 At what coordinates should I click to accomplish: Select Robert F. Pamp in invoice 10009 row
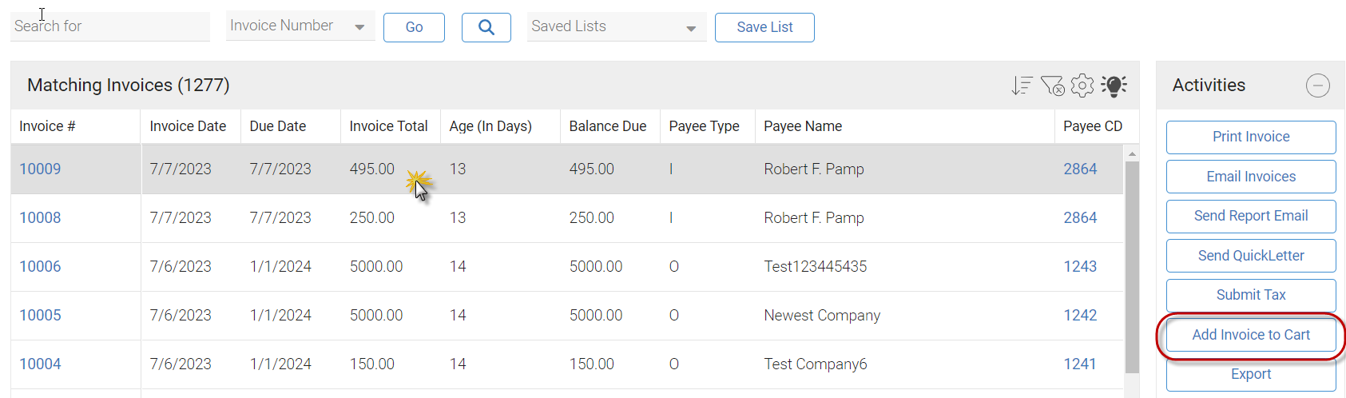(814, 169)
